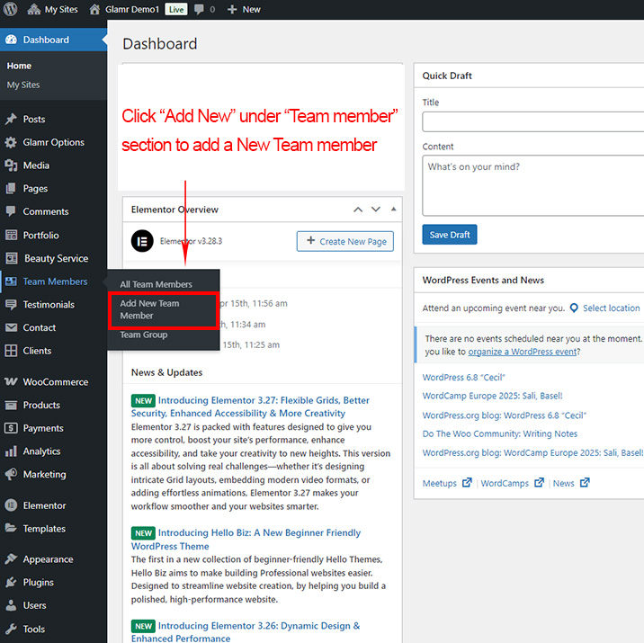This screenshot has height=643, width=644.
Task: Click the Live status badge
Action: pyautogui.click(x=175, y=10)
